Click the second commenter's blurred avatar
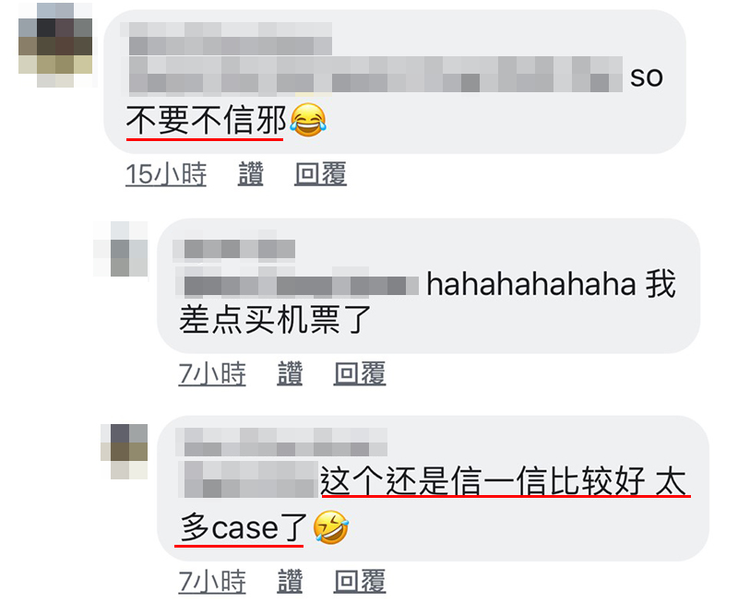 click(x=121, y=249)
